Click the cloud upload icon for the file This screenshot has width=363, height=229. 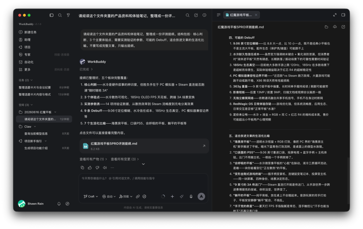(x=335, y=27)
